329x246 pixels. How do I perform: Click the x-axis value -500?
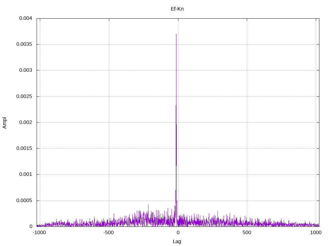pos(109,233)
